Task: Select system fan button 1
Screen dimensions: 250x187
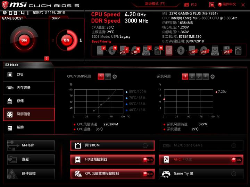Action: click(x=185, y=77)
